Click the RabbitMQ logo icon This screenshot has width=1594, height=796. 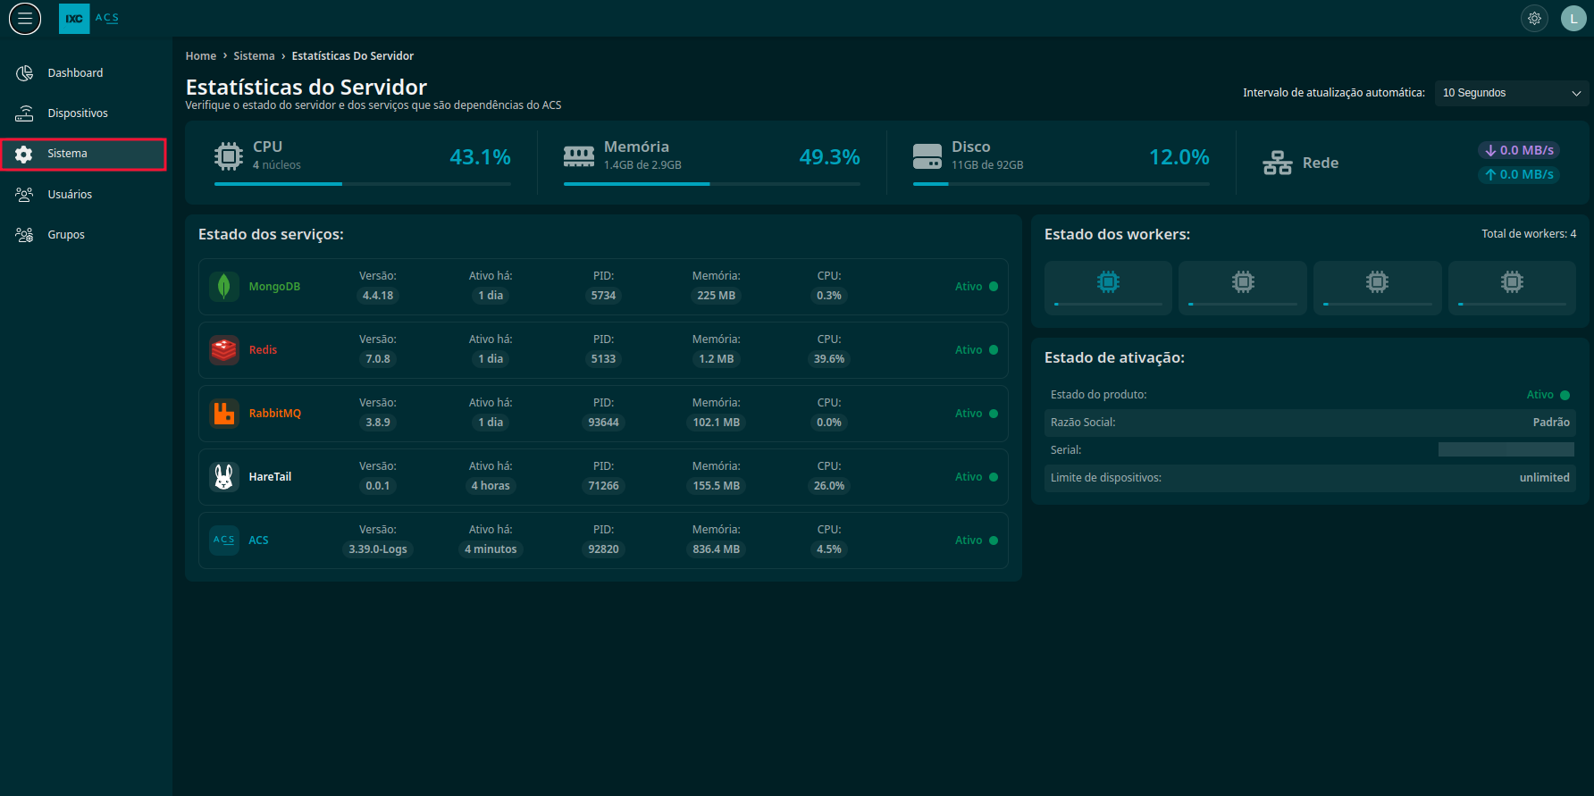(224, 414)
